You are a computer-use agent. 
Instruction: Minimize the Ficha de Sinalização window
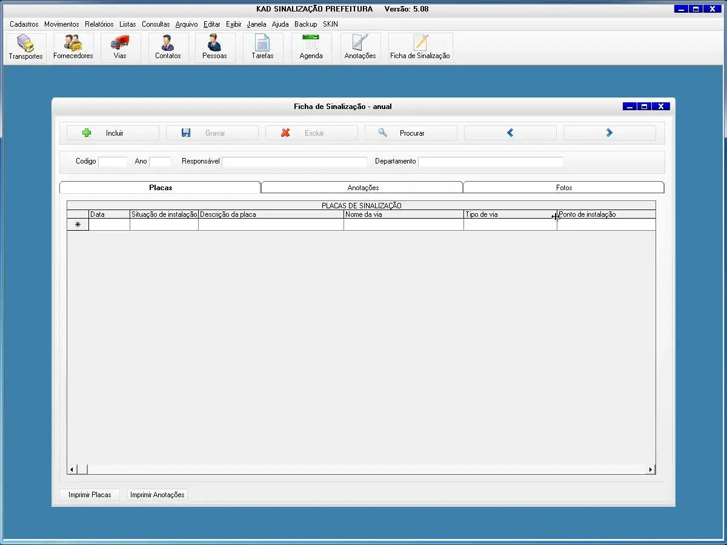630,107
